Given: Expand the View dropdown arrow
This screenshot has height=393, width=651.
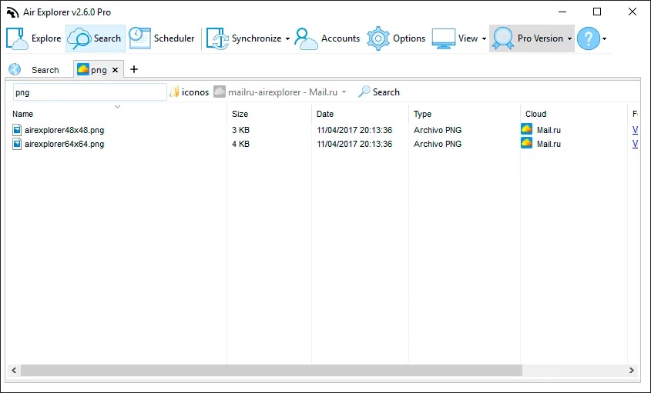Looking at the screenshot, I should point(484,39).
